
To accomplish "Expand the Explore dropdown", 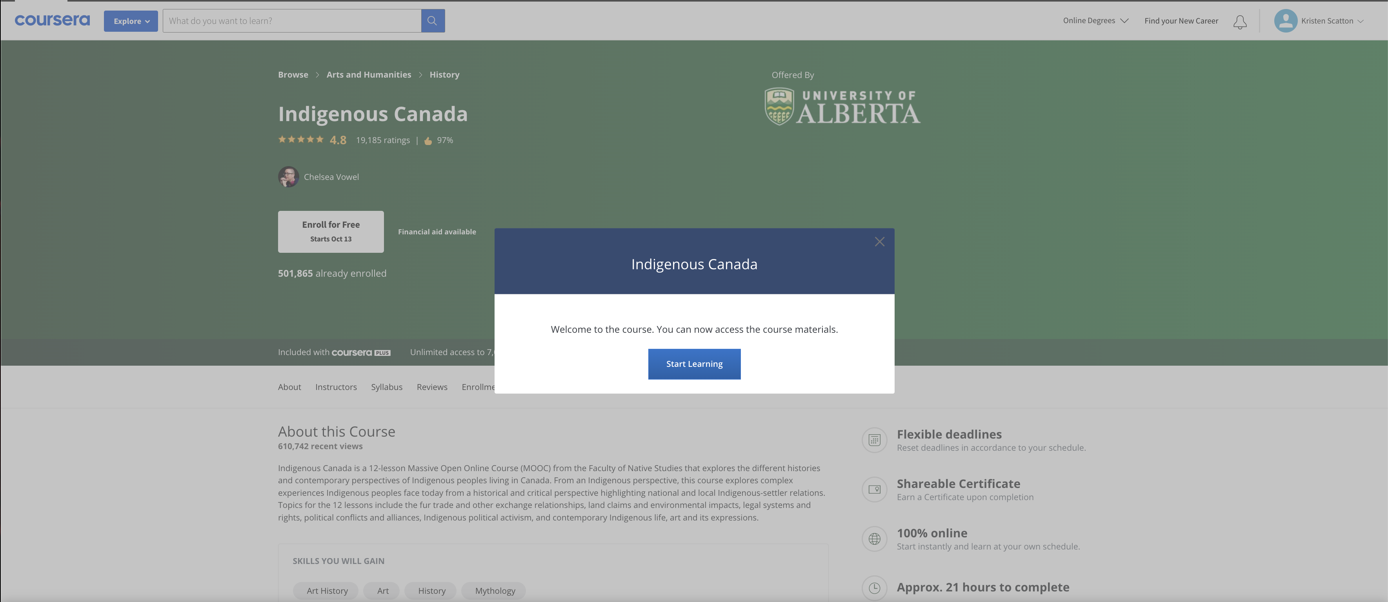I will (x=131, y=21).
